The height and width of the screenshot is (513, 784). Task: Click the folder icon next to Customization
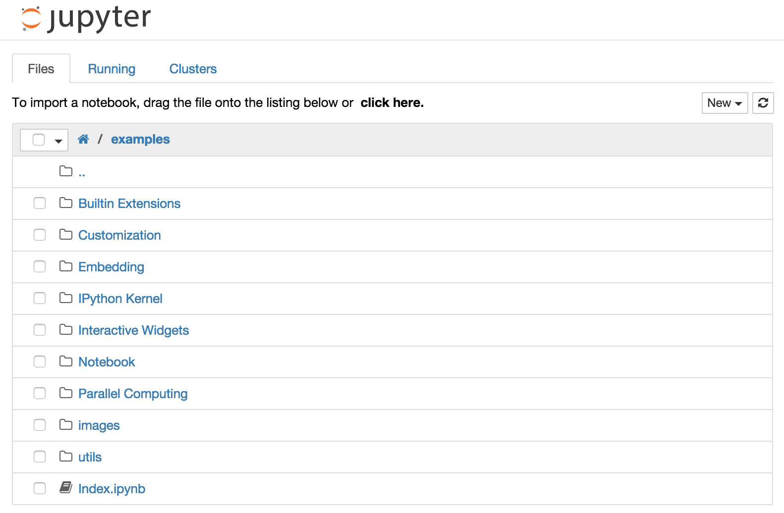click(66, 234)
